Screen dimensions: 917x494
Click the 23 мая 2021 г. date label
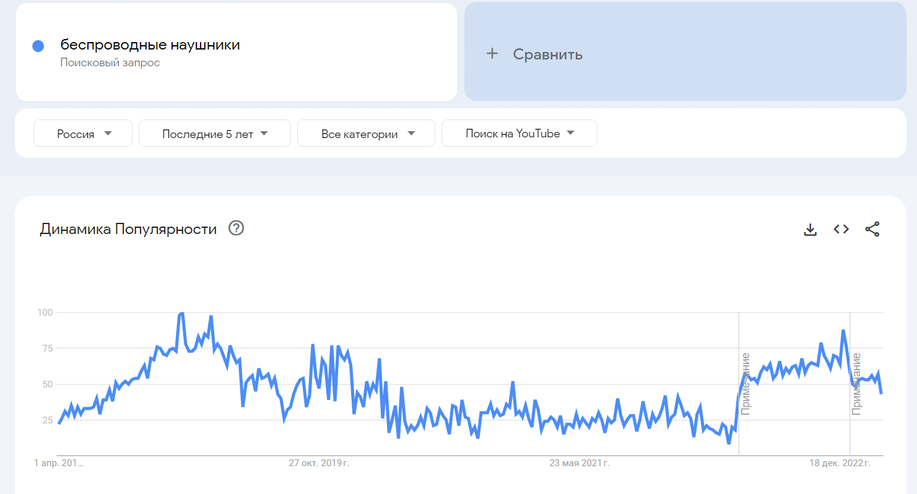click(580, 463)
